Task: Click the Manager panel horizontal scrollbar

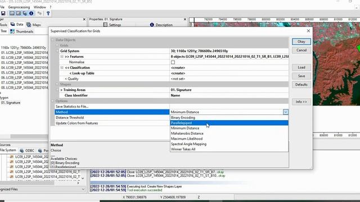Action: 29,136
